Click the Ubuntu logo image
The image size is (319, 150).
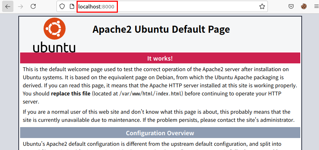[54, 35]
